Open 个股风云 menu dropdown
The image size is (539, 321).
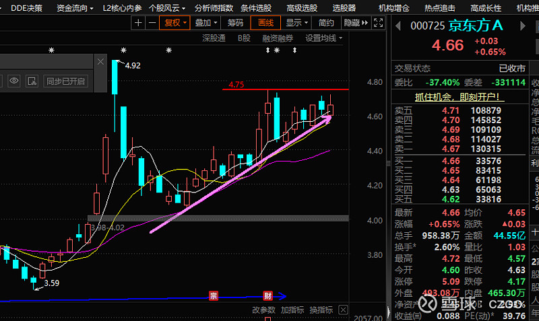pyautogui.click(x=167, y=8)
